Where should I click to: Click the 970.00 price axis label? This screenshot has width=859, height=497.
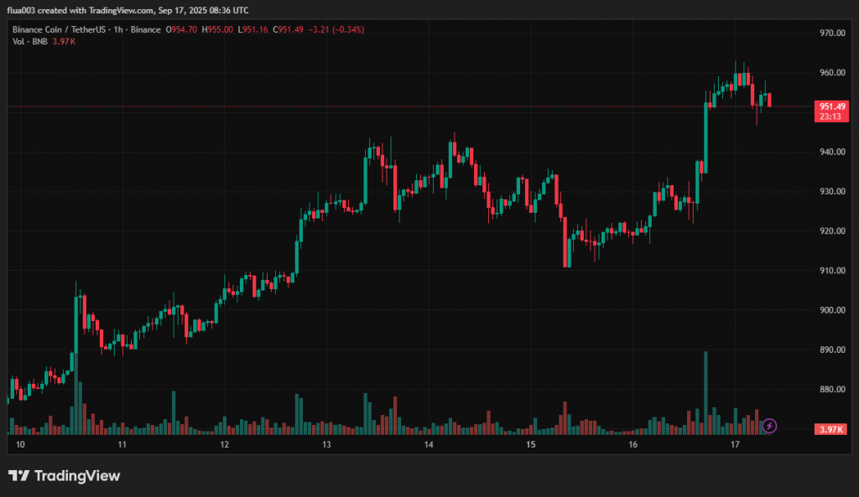point(831,34)
